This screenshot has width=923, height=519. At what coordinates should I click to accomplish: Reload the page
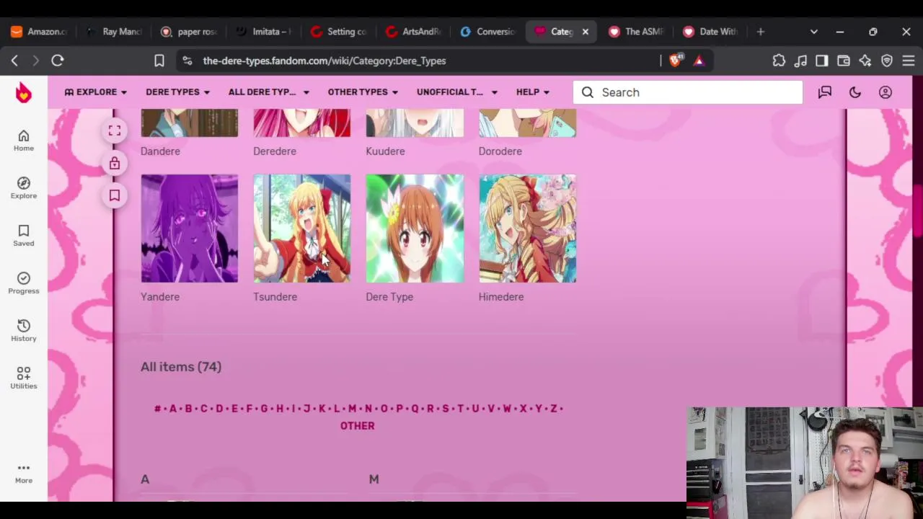(x=58, y=61)
